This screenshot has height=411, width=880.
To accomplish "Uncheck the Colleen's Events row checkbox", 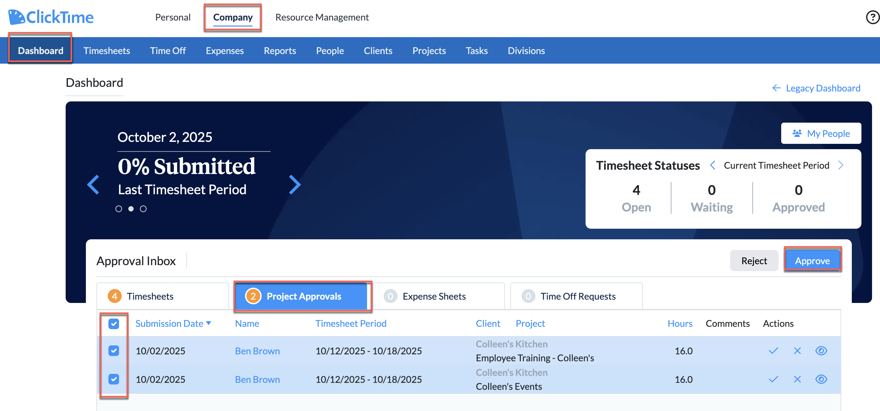I will coord(114,379).
